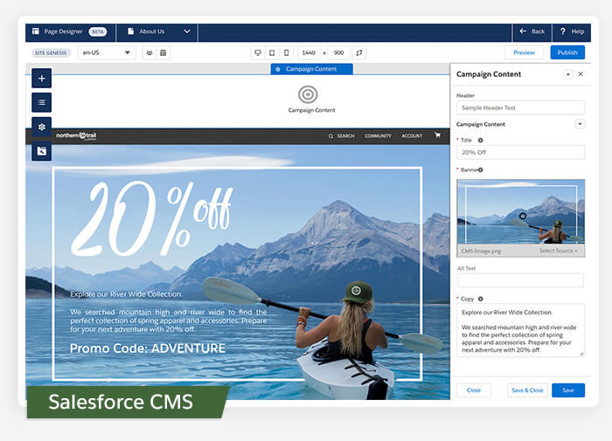Screen dimensions: 612x441
Task: Click the About Us page document icon
Action: pos(131,31)
